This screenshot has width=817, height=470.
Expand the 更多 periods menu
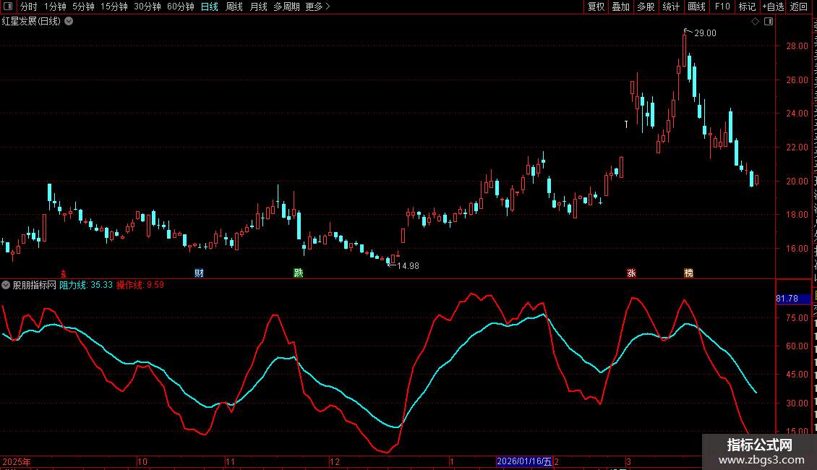(x=317, y=7)
